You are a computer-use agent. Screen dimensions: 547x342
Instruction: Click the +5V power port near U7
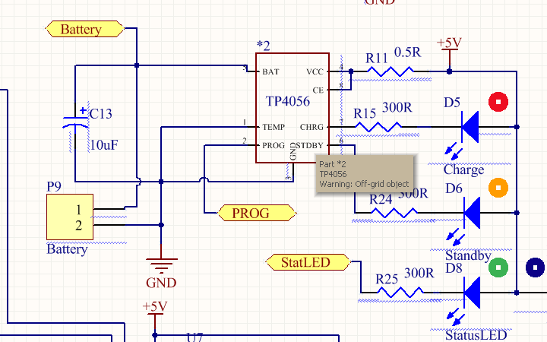pos(154,308)
